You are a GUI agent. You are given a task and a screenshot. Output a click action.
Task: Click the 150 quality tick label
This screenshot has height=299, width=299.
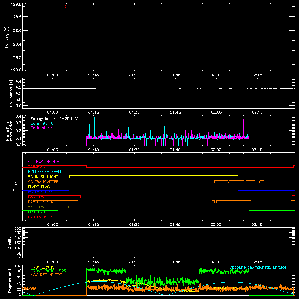18,243
